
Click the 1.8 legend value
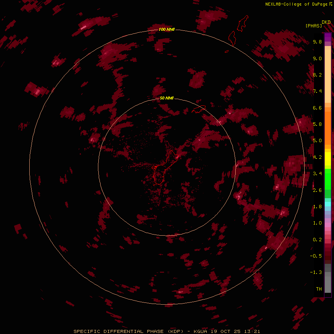point(317,207)
